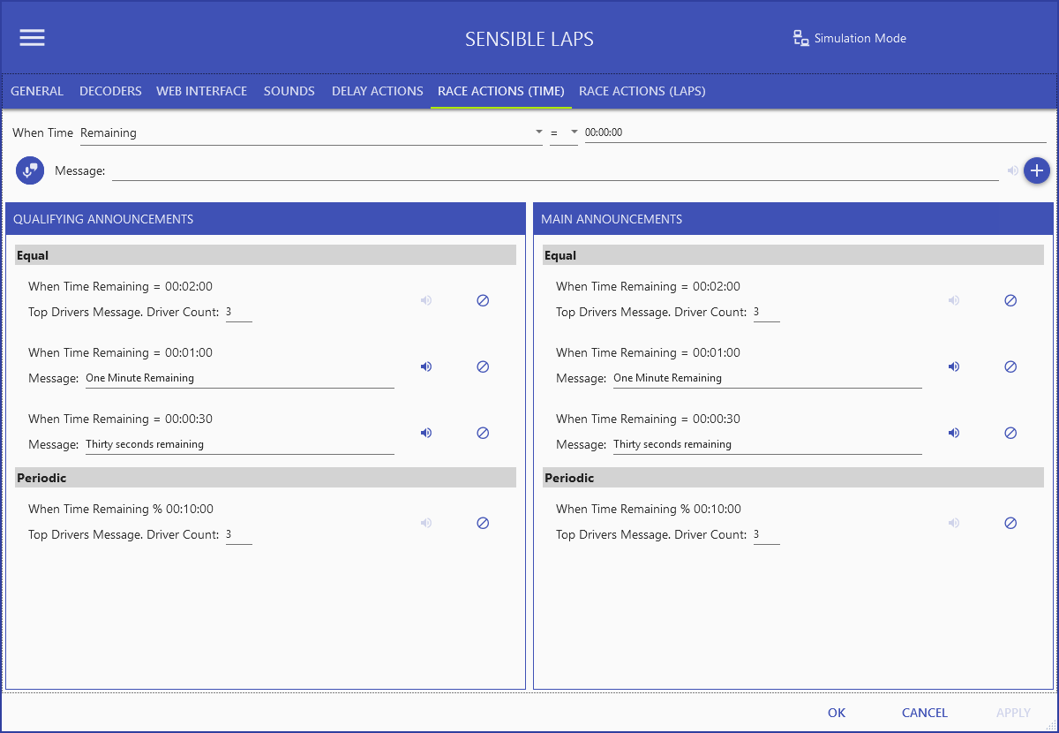This screenshot has height=733, width=1059.
Task: Play Main One Minute Remaining sound
Action: (x=954, y=366)
